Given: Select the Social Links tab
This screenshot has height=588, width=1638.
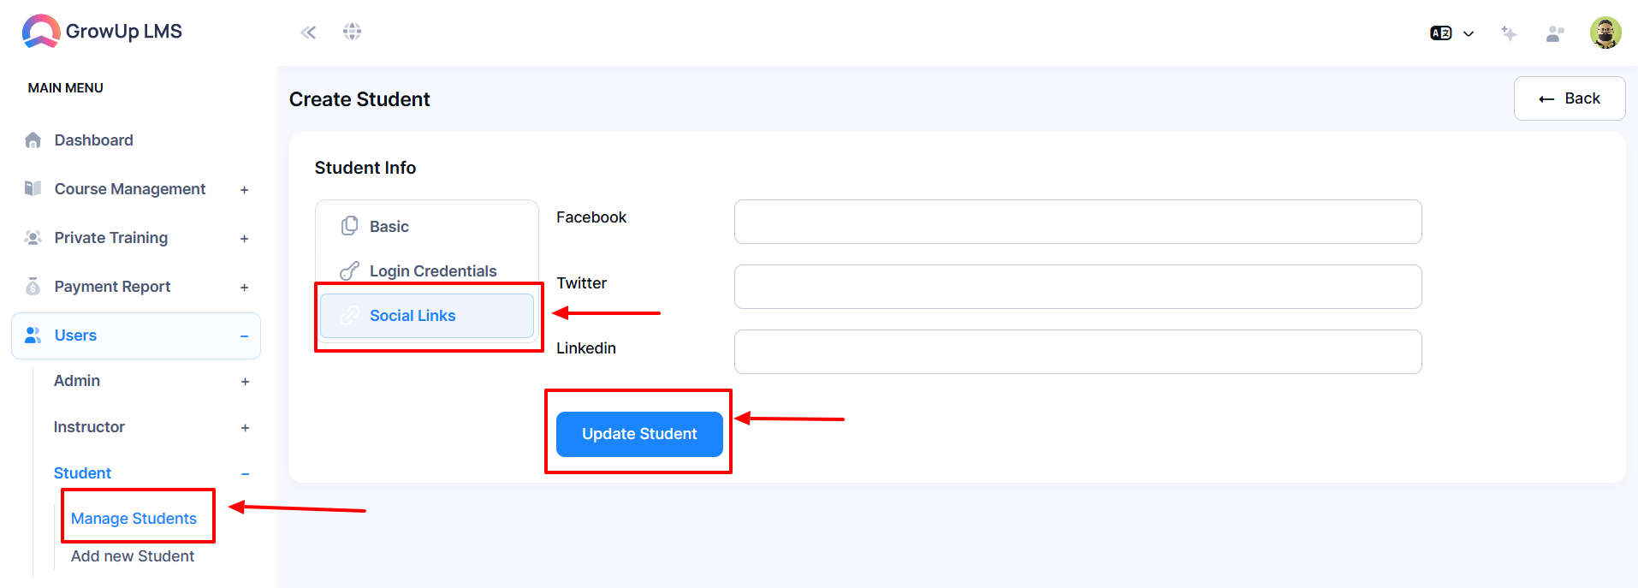Looking at the screenshot, I should (x=427, y=316).
